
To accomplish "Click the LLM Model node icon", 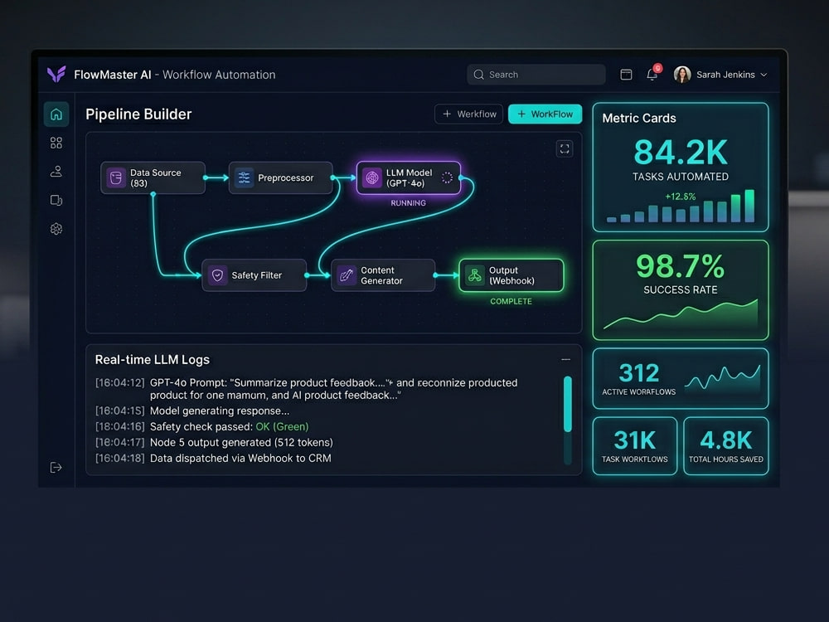I will (x=372, y=177).
